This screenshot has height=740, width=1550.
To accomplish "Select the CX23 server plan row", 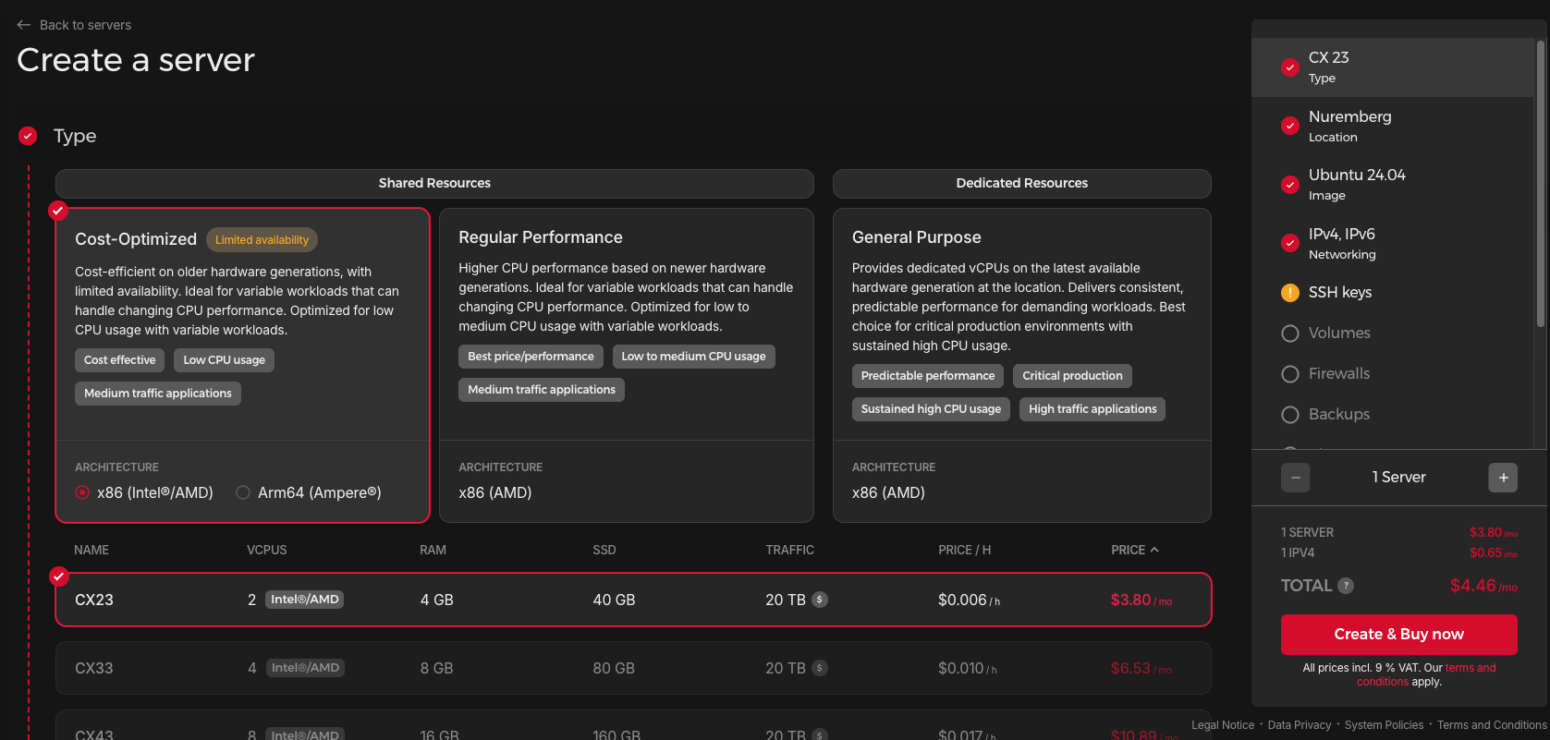I will [633, 600].
